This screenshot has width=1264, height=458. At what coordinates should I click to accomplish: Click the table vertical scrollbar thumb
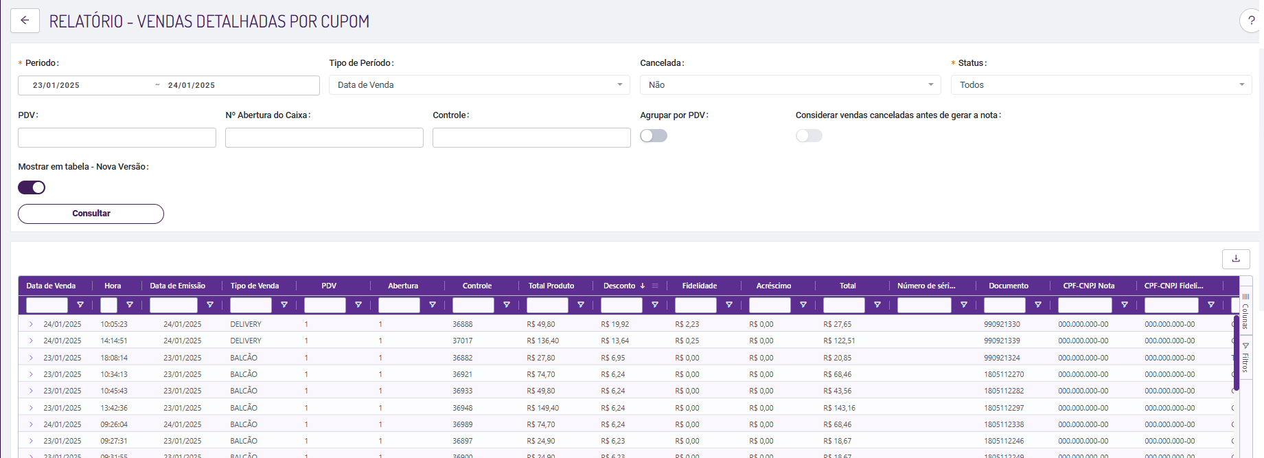[x=1236, y=354]
